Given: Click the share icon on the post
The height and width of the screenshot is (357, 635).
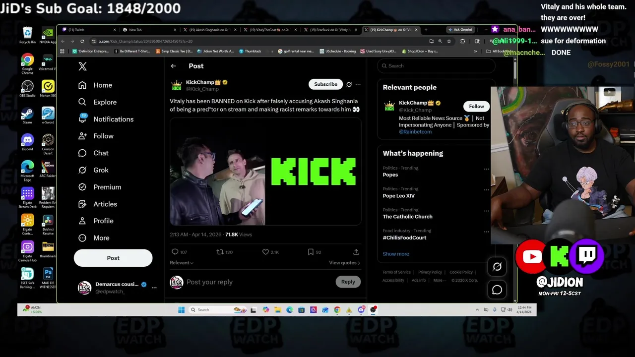Looking at the screenshot, I should pos(356,252).
